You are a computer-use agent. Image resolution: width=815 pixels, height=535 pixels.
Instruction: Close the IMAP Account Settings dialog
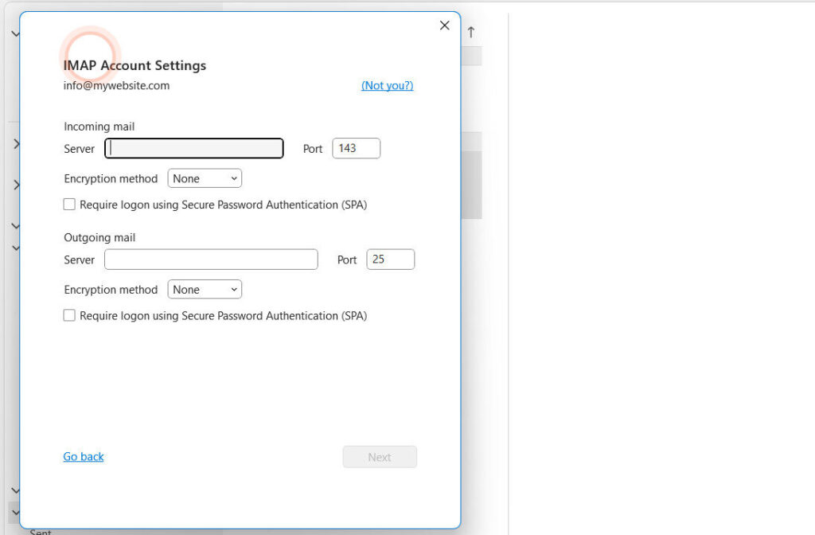pos(445,25)
